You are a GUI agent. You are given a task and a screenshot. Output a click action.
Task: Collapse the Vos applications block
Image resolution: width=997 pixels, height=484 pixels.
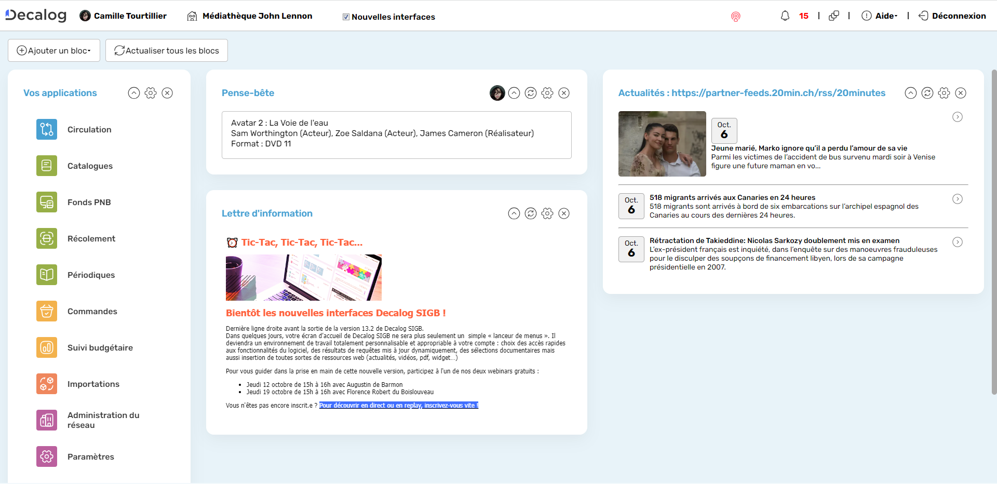(134, 93)
